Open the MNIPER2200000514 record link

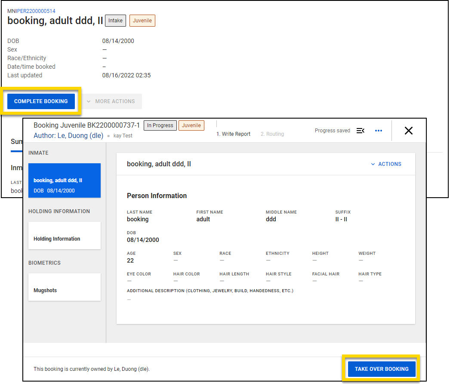point(31,11)
